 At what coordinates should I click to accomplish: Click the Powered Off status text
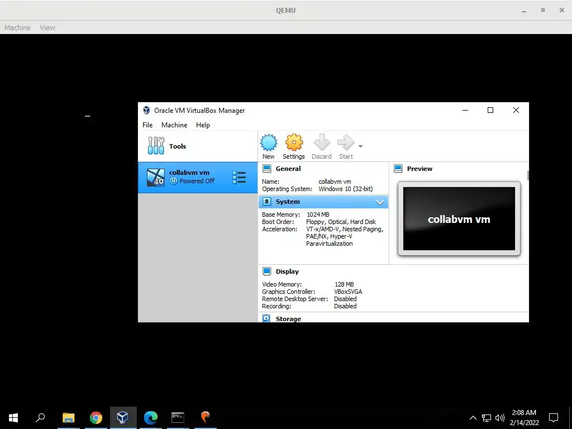click(197, 182)
